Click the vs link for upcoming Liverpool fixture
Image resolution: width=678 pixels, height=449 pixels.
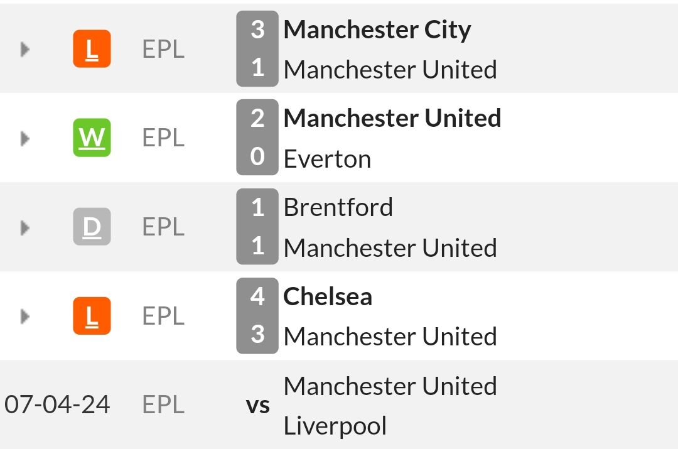(x=258, y=406)
